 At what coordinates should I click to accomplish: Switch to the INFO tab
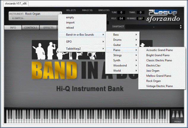click(13, 28)
